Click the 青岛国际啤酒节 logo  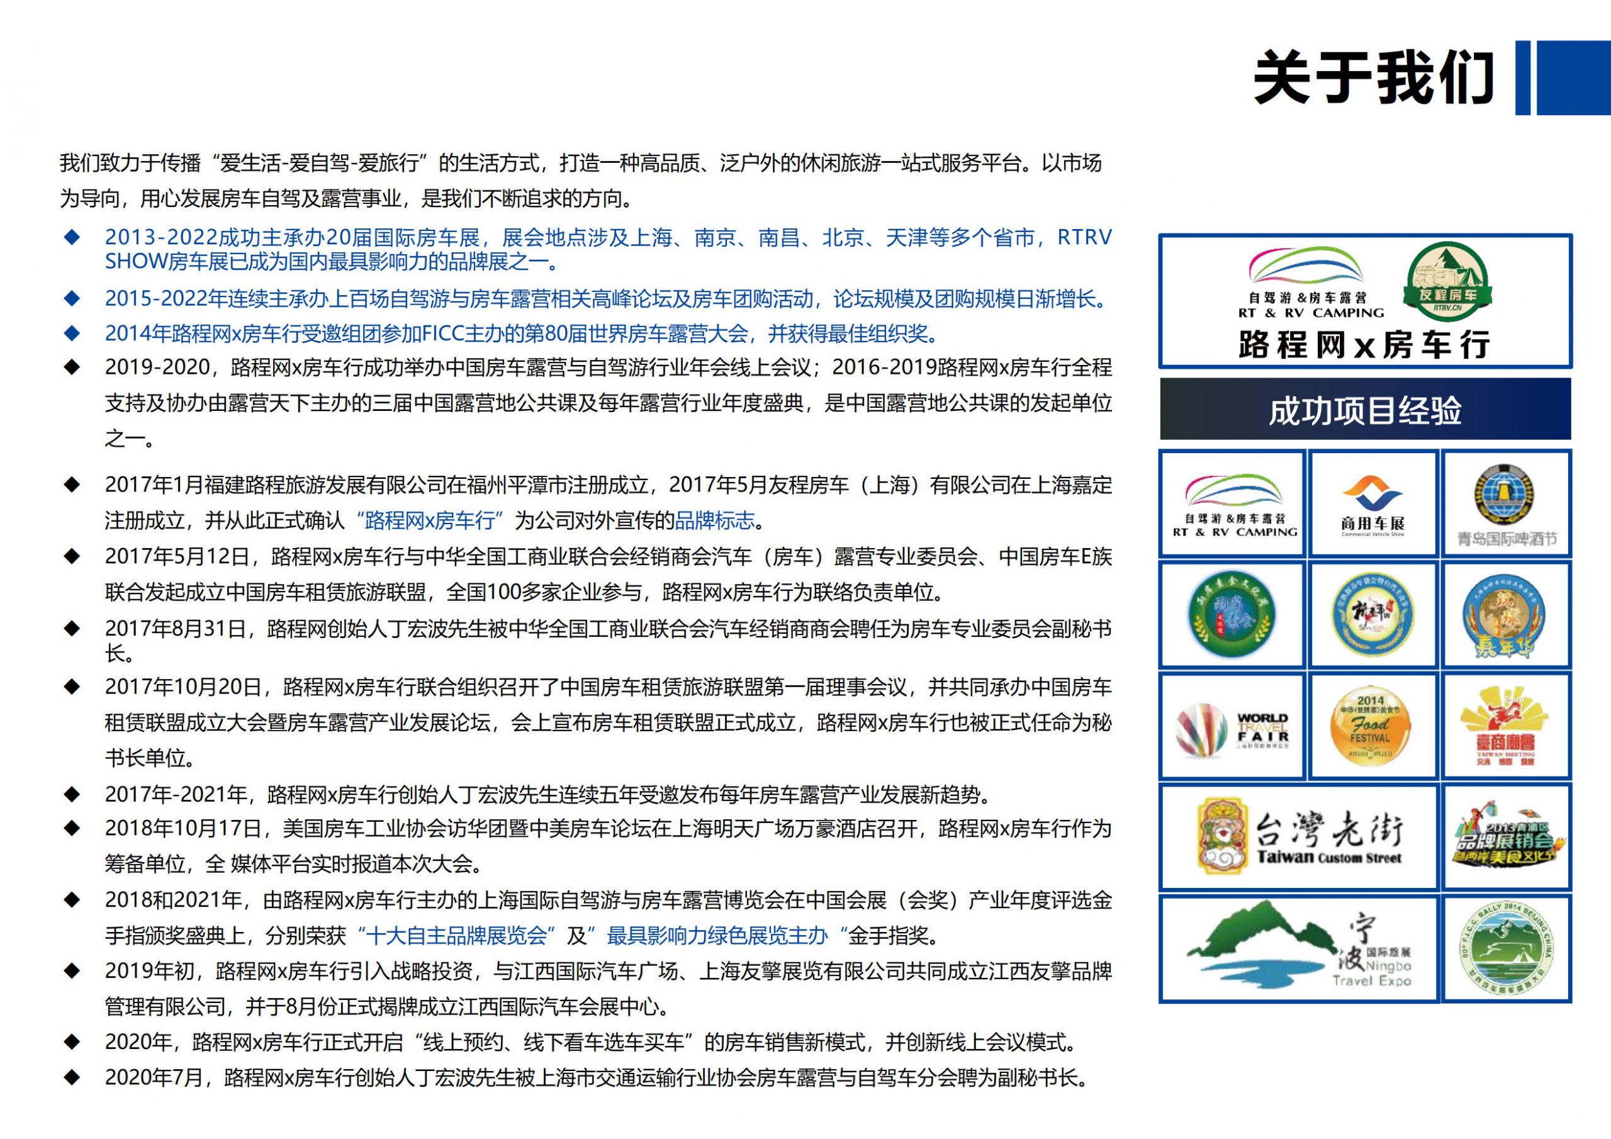[1506, 504]
